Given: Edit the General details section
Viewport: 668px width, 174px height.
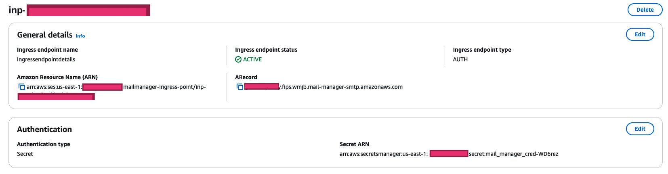Looking at the screenshot, I should click(x=640, y=34).
